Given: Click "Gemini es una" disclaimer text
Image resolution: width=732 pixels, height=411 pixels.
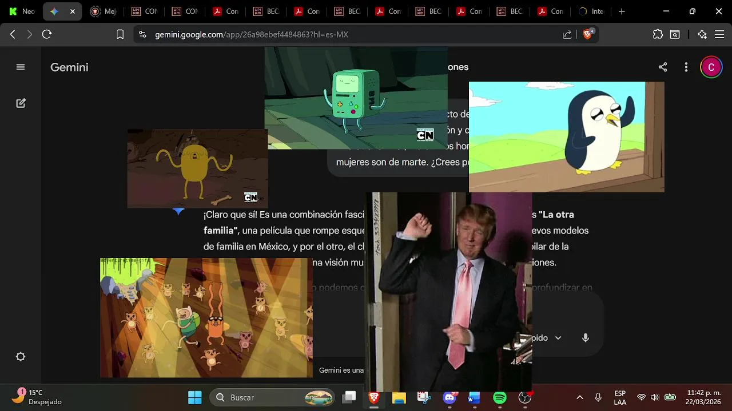Looking at the screenshot, I should [x=341, y=370].
